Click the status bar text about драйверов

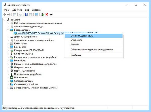click(x=39, y=108)
